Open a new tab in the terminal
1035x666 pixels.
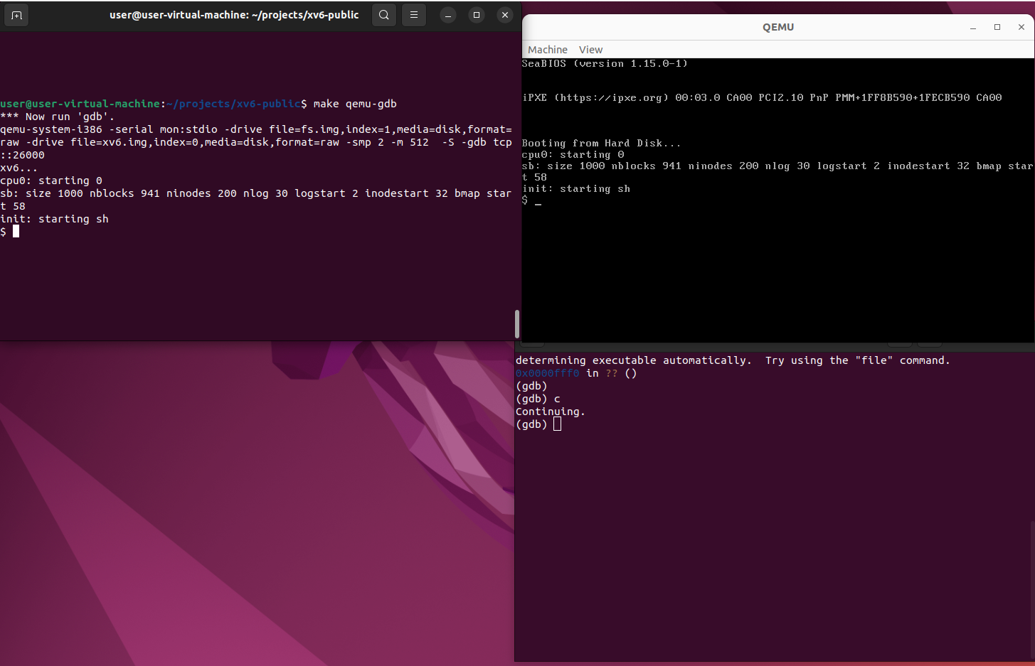(x=16, y=15)
